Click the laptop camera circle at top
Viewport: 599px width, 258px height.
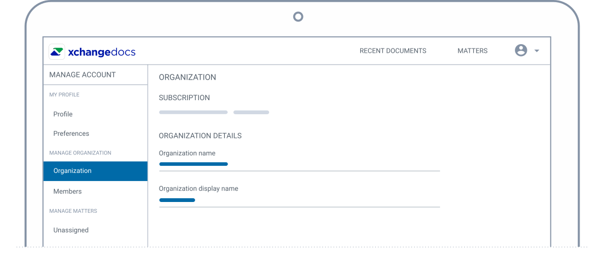[298, 17]
